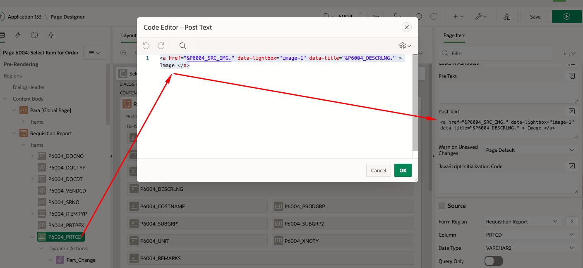The width and height of the screenshot is (583, 268).
Task: Open the property editor Go To Group menu
Action: [x=570, y=53]
